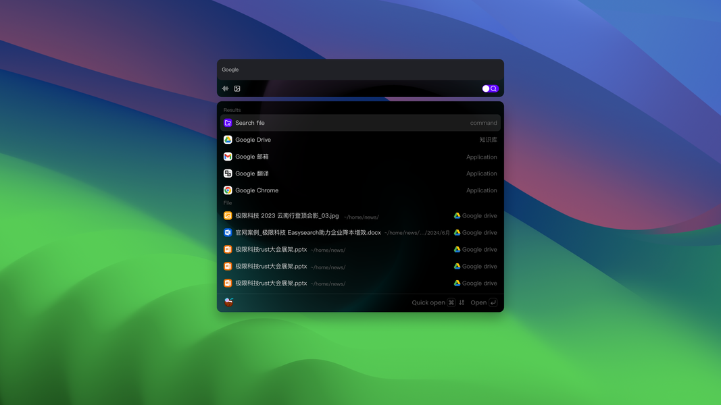Click the command label on Search file row
Viewport: 721px width, 405px height.
(x=483, y=123)
